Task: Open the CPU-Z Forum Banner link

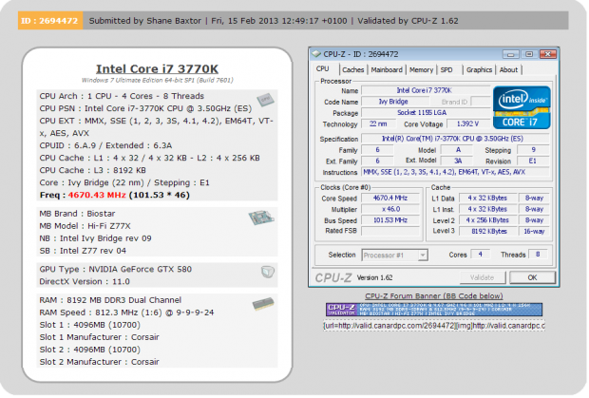Action: [x=434, y=295]
